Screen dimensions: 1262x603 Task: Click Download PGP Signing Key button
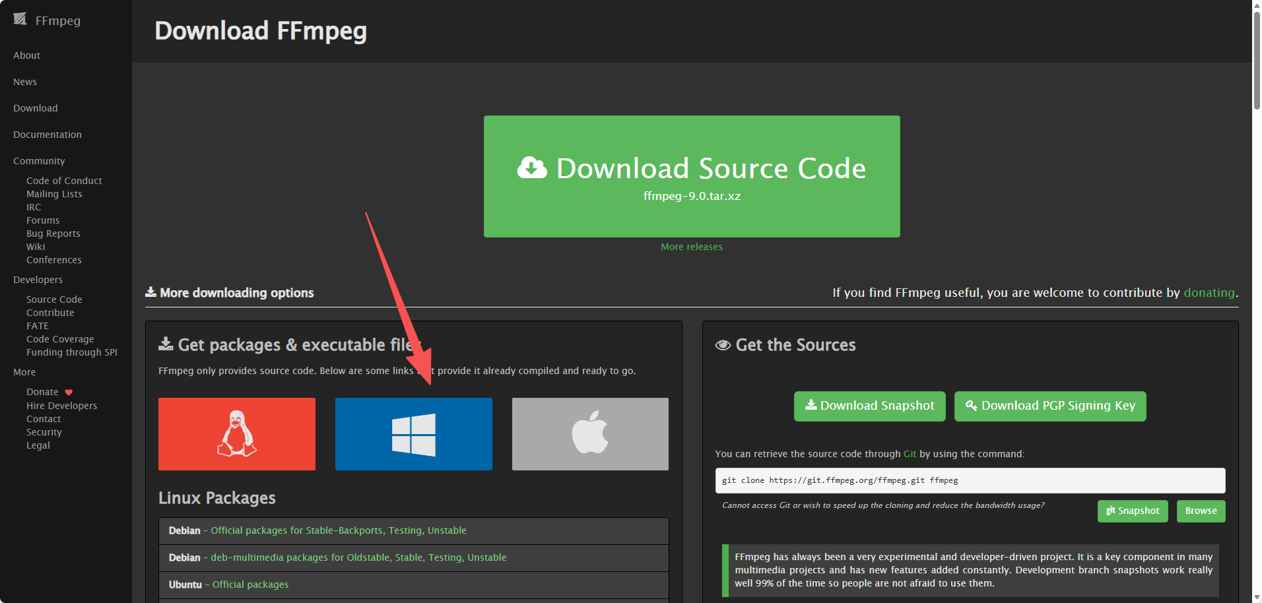coord(1050,406)
